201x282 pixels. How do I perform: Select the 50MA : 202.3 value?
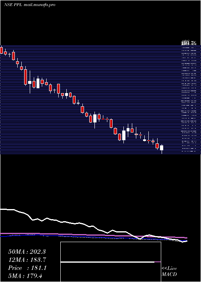[x=27, y=252]
